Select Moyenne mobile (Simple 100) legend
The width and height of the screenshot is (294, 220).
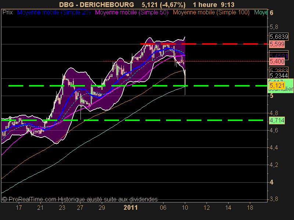(211, 12)
